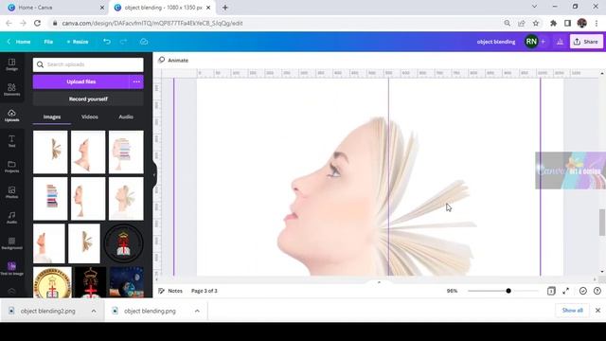Switch to the Audio tab
This screenshot has width=606, height=341.
126,117
